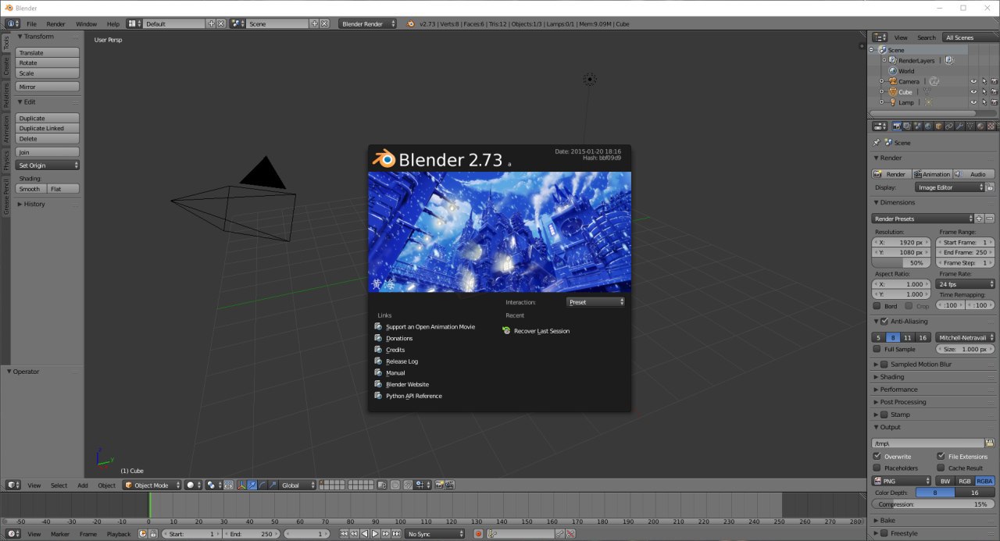Select the translate manipulator arrow icon
This screenshot has width=1000, height=541.
point(252,485)
